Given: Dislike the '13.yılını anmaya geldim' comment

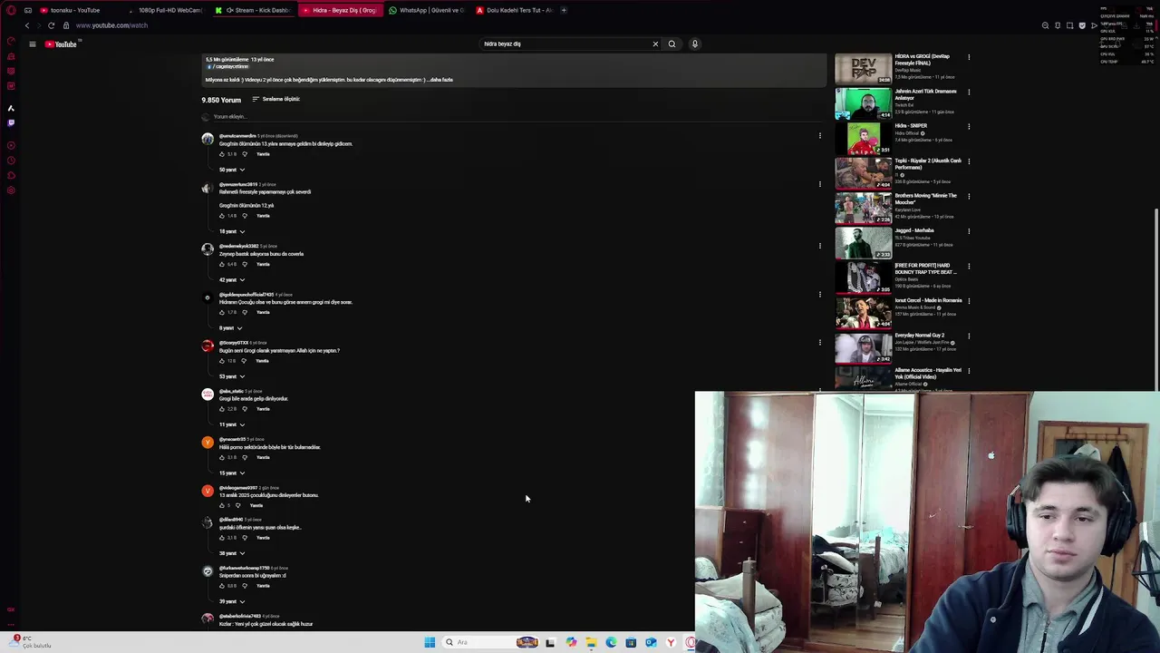Looking at the screenshot, I should (245, 154).
